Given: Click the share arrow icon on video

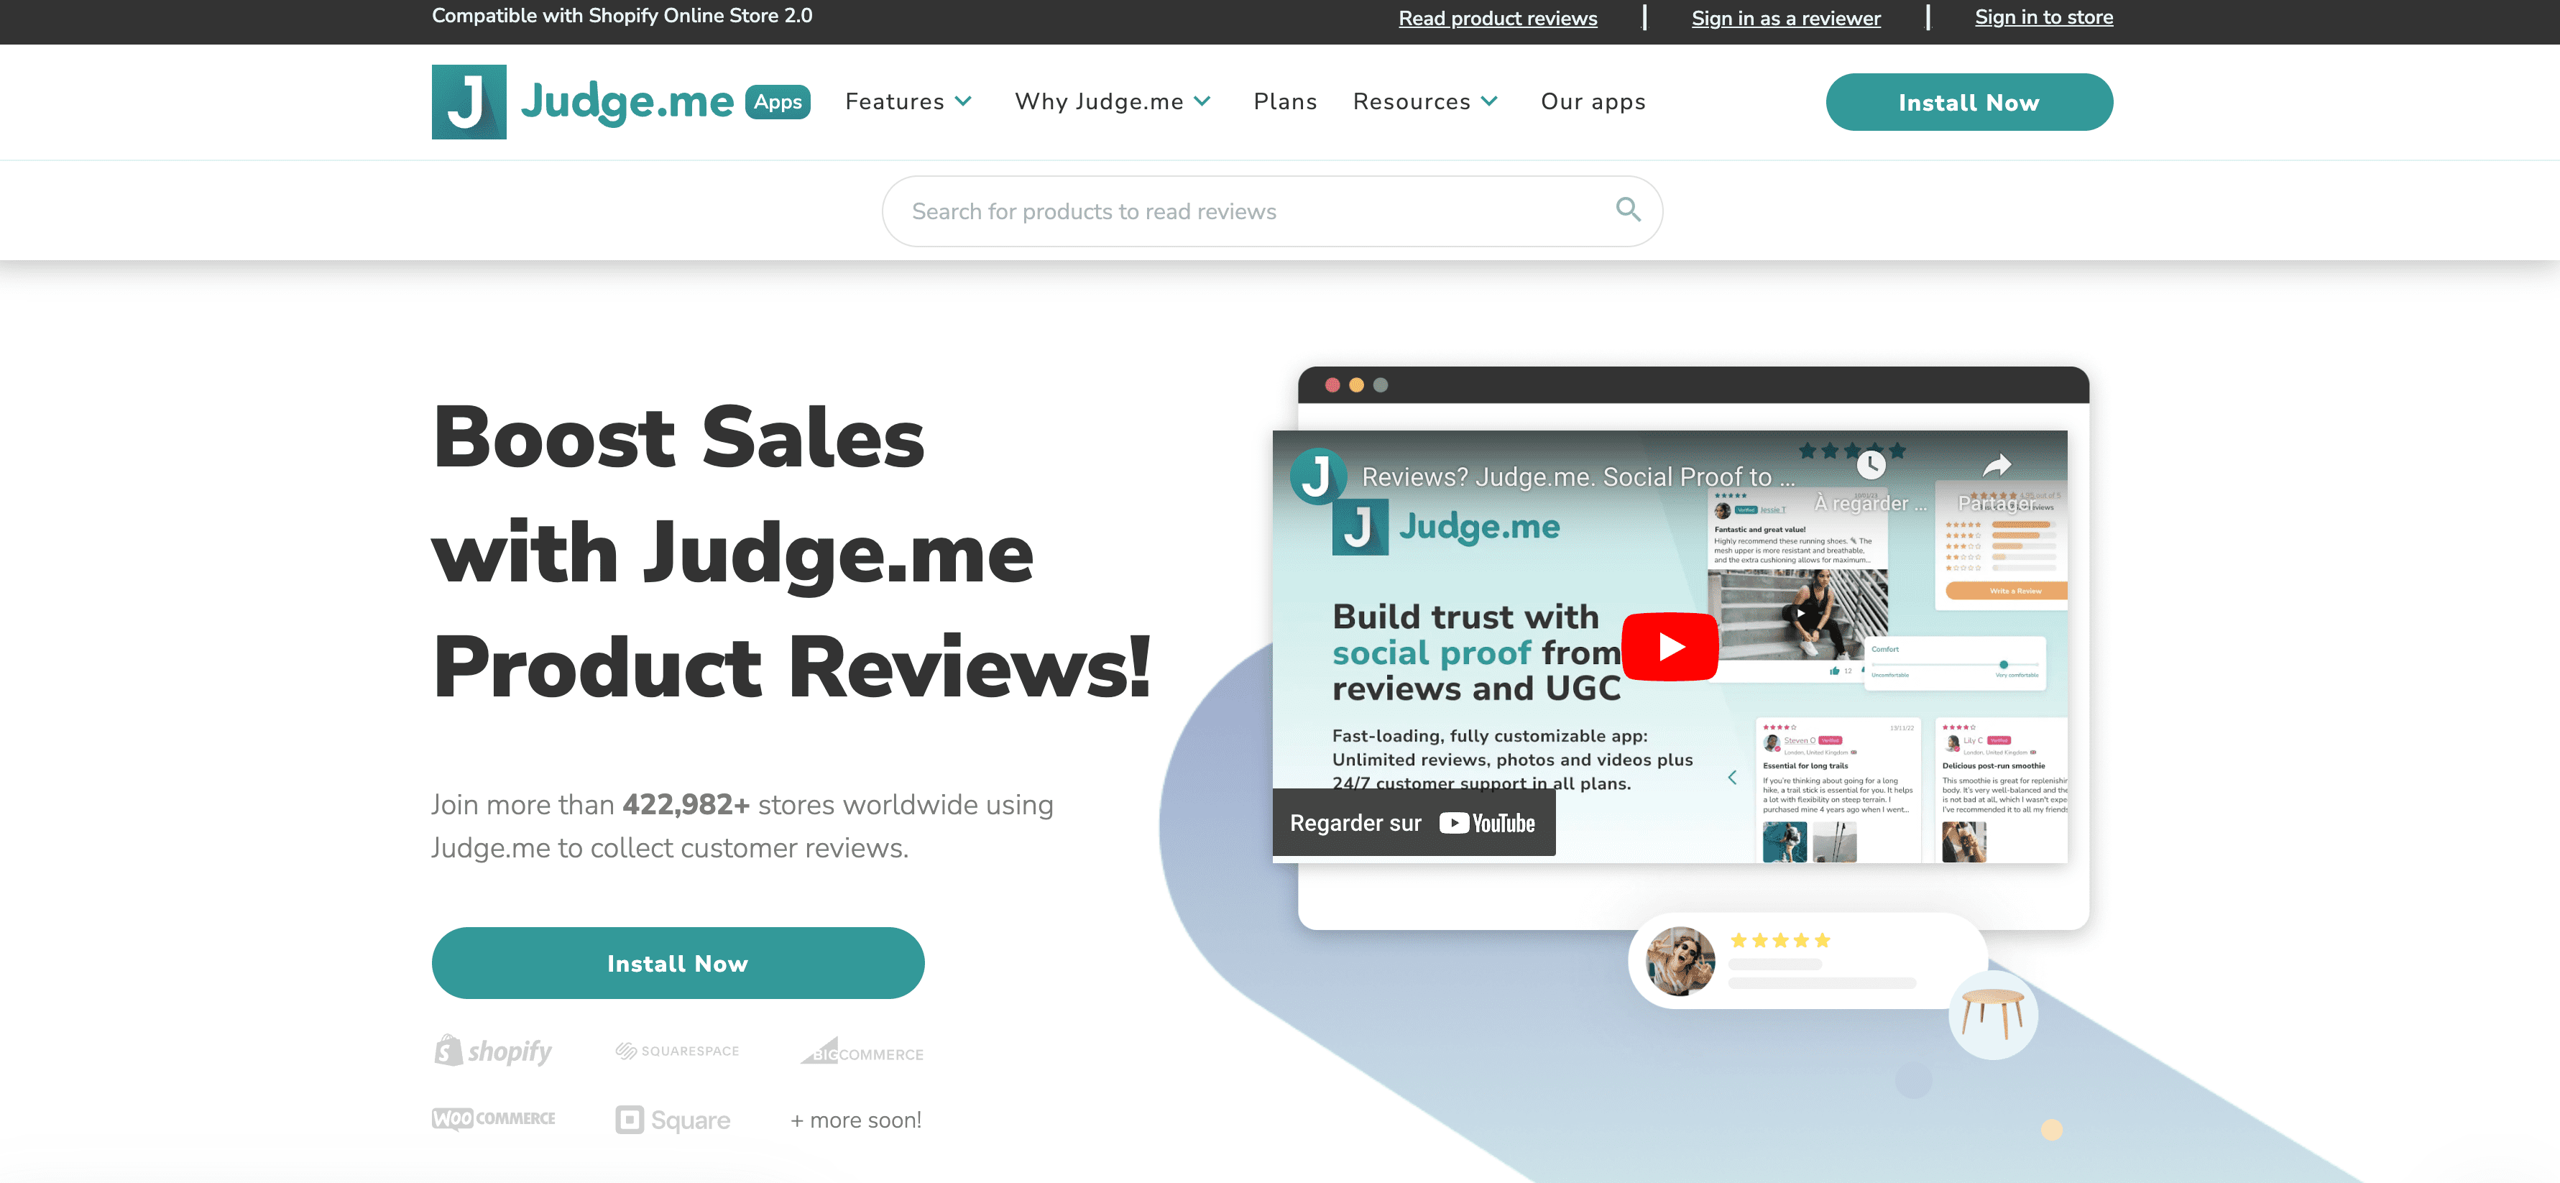Looking at the screenshot, I should pos(1997,464).
